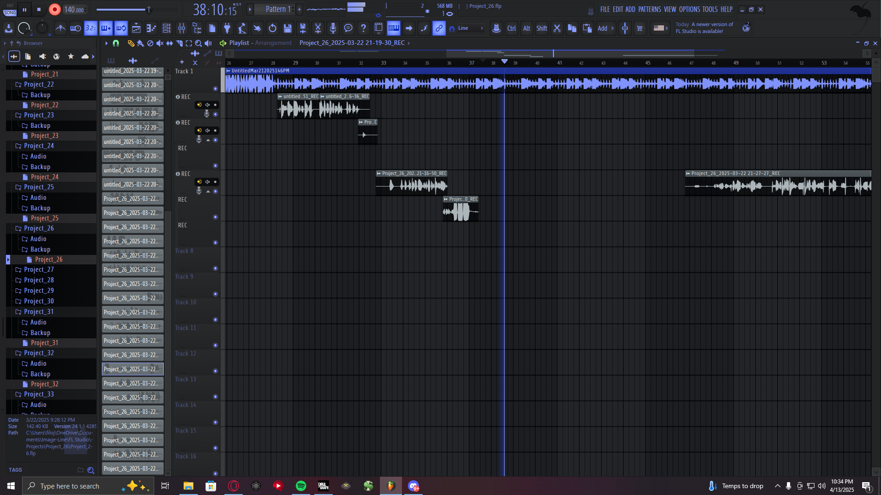Click the newer version available notice
The width and height of the screenshot is (881, 495).
tap(704, 28)
